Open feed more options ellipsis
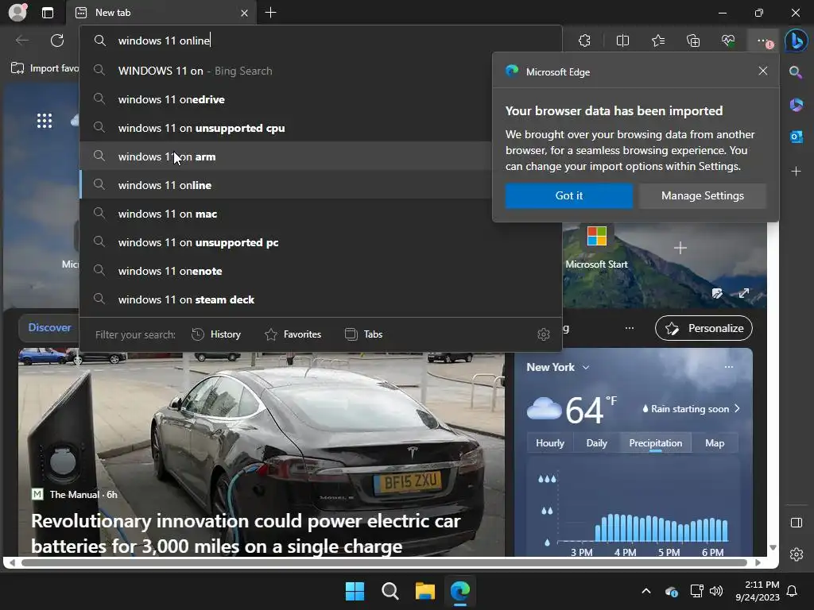The height and width of the screenshot is (610, 814). tap(630, 328)
